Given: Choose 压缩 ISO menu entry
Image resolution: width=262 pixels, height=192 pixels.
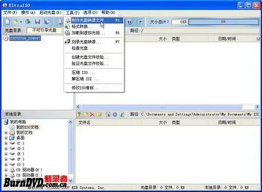Looking at the screenshot, I should click(x=94, y=73).
